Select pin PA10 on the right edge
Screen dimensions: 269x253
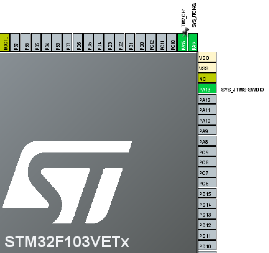tap(207, 120)
